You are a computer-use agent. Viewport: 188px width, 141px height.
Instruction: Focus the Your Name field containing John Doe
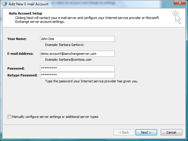(x=77, y=39)
